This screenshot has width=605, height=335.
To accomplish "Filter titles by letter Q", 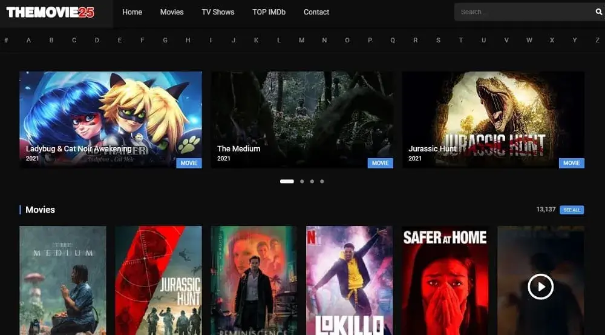I will 393,40.
